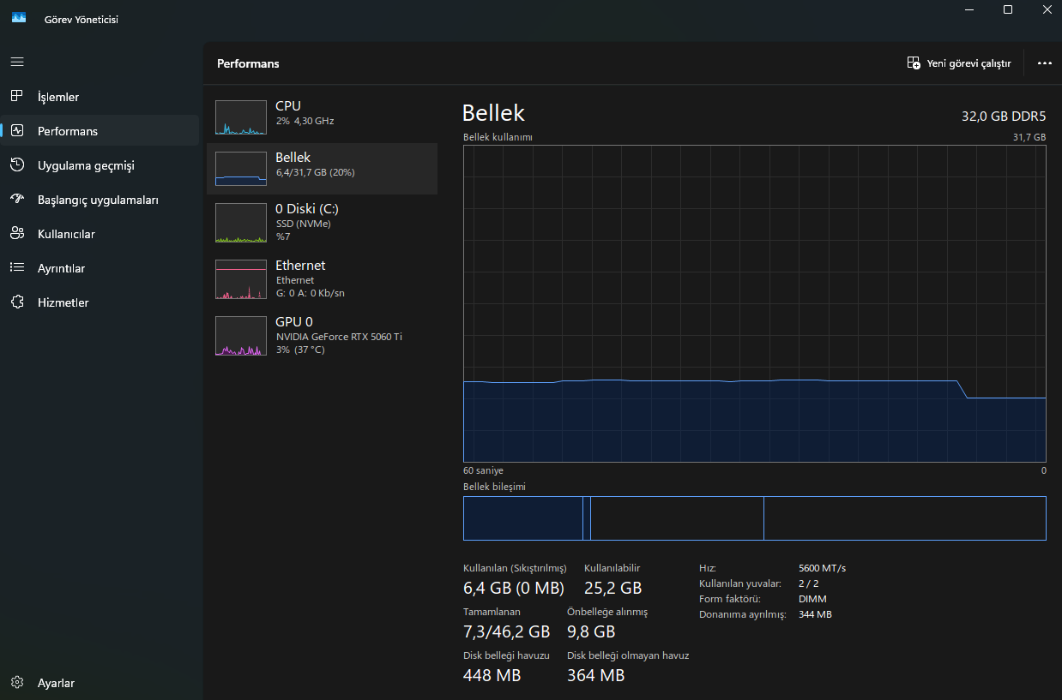This screenshot has height=700, width=1062.
Task: Click the Ayarlar gear icon
Action: tap(17, 682)
